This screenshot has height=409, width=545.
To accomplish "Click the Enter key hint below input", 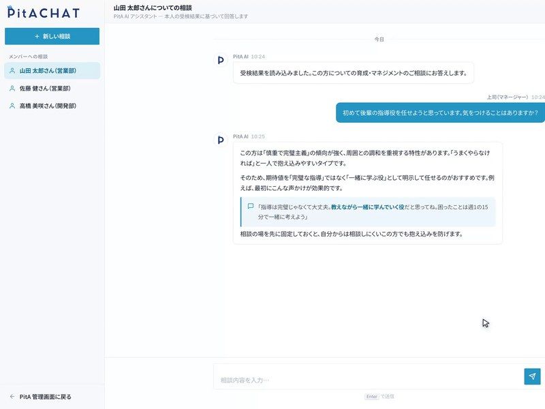I will [x=371, y=397].
